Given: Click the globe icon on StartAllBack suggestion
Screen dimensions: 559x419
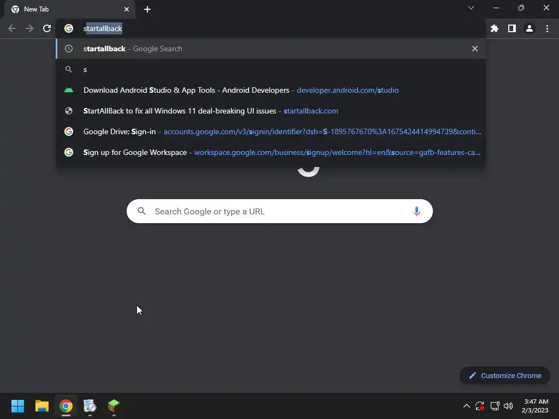Looking at the screenshot, I should pyautogui.click(x=69, y=111).
